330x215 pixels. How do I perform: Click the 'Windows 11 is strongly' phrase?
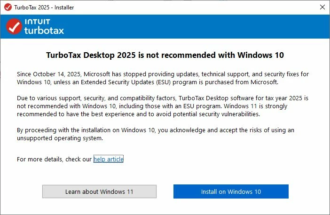(x=255, y=106)
